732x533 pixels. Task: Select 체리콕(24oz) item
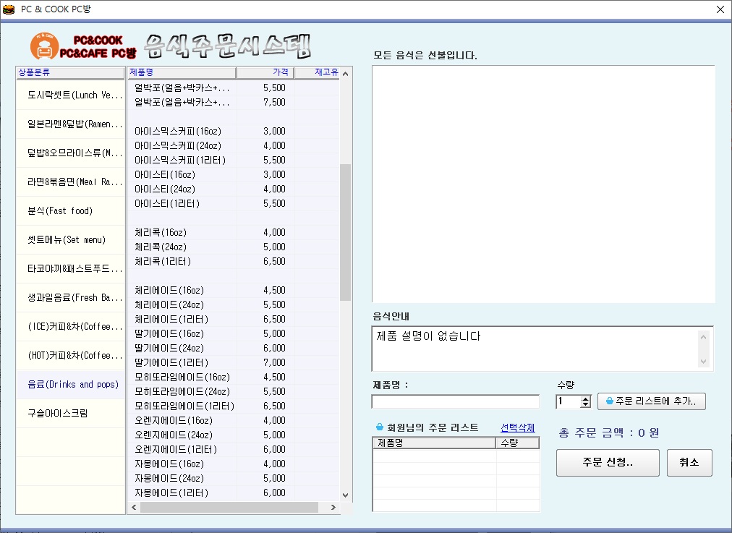point(234,247)
